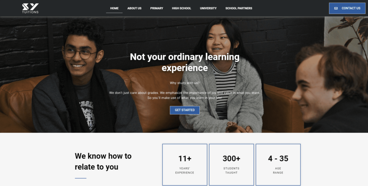
Task: Open the Home menu item
Action: [114, 8]
